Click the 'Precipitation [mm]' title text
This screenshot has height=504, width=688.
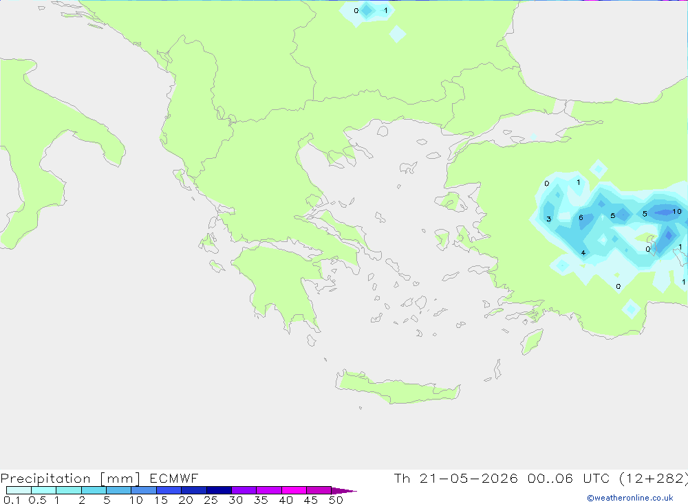coord(70,478)
